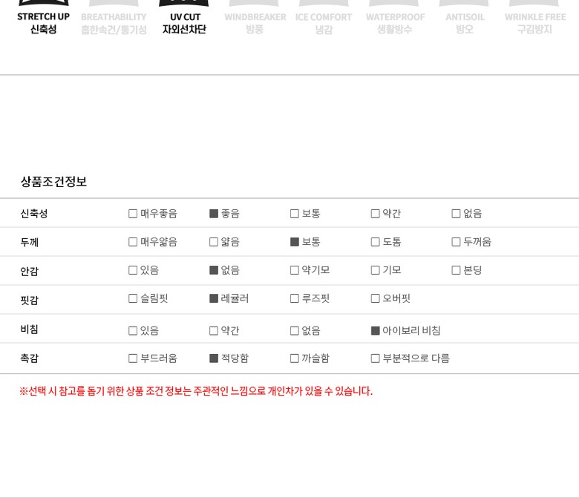
Task: Toggle 보통 checkbox in 두께 row
Action: 295,242
